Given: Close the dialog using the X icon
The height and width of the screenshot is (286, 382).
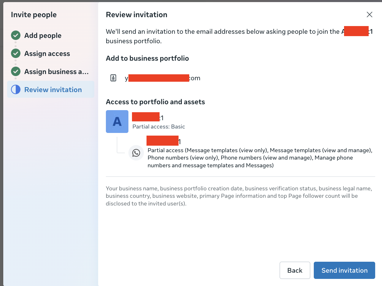Looking at the screenshot, I should click(x=369, y=14).
